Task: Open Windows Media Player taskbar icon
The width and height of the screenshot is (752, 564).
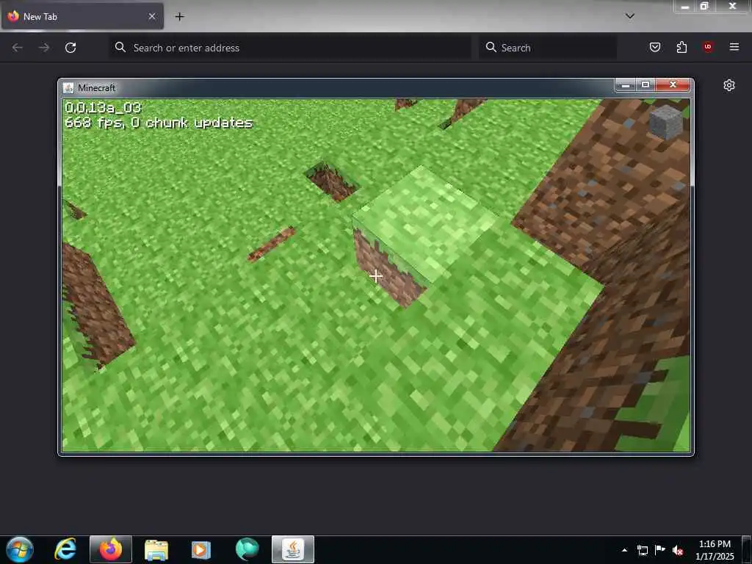Action: click(201, 549)
